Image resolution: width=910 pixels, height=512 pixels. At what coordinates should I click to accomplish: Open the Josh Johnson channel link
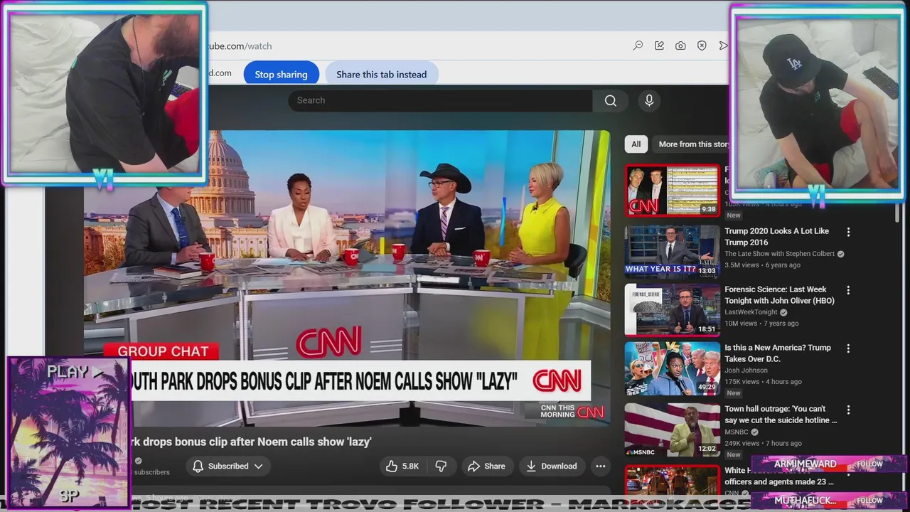(x=746, y=370)
